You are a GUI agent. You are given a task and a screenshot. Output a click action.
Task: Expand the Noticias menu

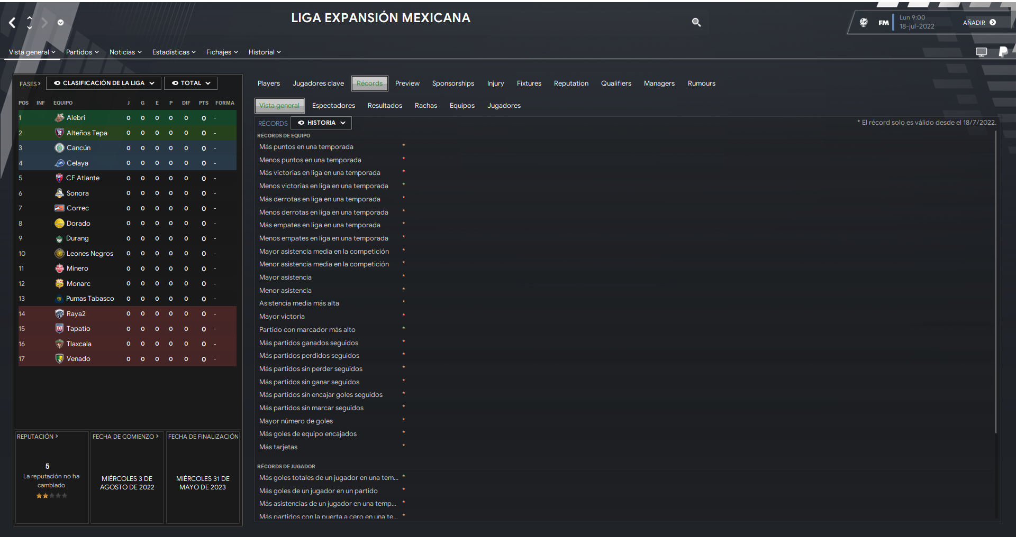pos(125,52)
